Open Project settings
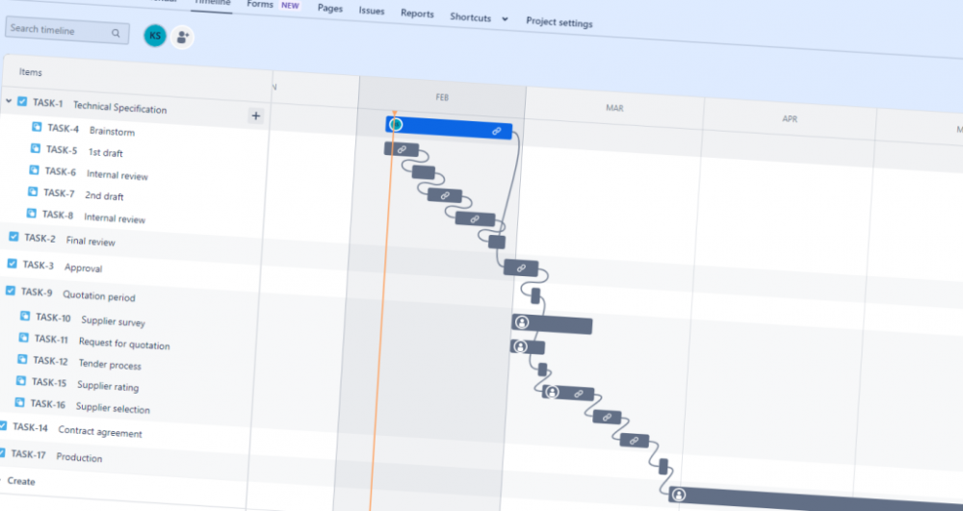The width and height of the screenshot is (963, 511). tap(559, 21)
